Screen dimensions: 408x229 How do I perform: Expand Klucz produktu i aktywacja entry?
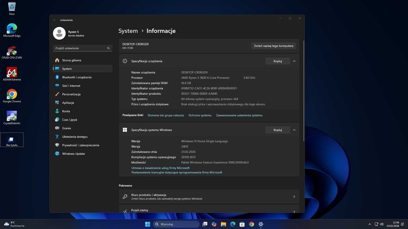pos(209,197)
